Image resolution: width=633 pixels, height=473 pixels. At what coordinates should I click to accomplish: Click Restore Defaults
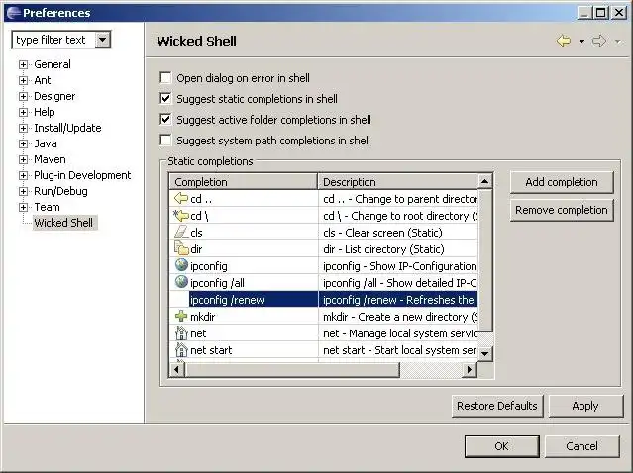[x=497, y=406]
